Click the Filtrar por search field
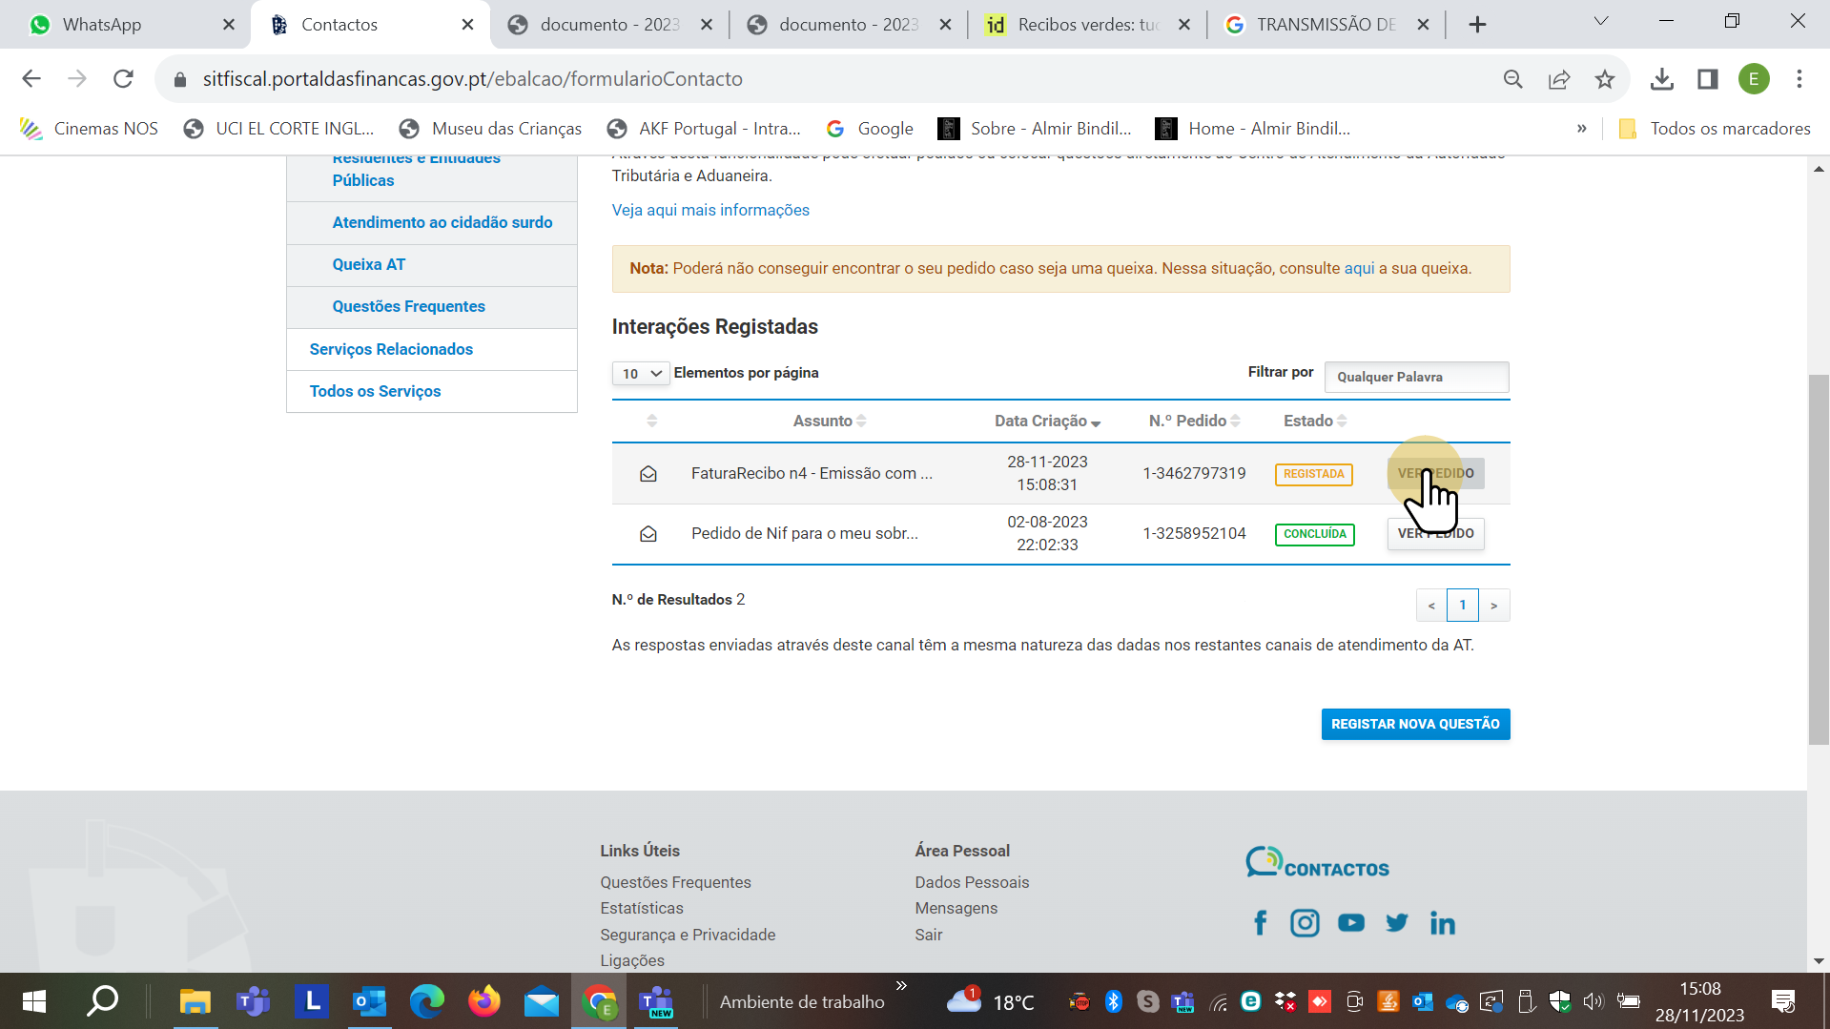The height and width of the screenshot is (1029, 1830). [x=1416, y=377]
